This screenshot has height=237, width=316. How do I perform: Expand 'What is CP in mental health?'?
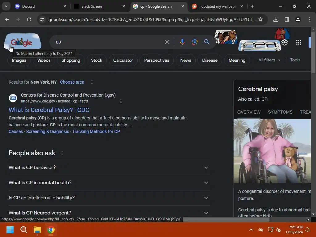109,183
